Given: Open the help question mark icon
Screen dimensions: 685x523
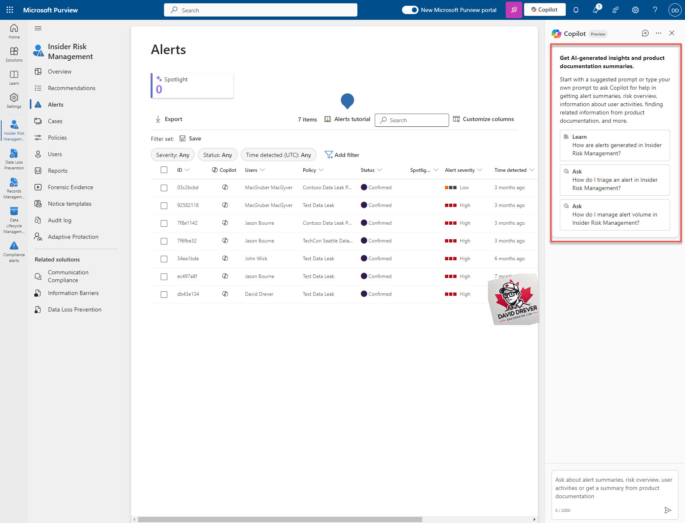Looking at the screenshot, I should pyautogui.click(x=655, y=10).
